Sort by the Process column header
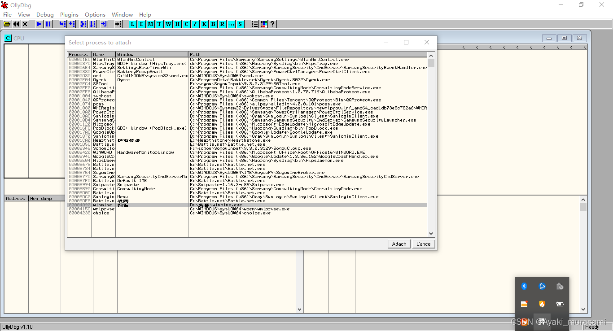The image size is (613, 331). click(79, 55)
